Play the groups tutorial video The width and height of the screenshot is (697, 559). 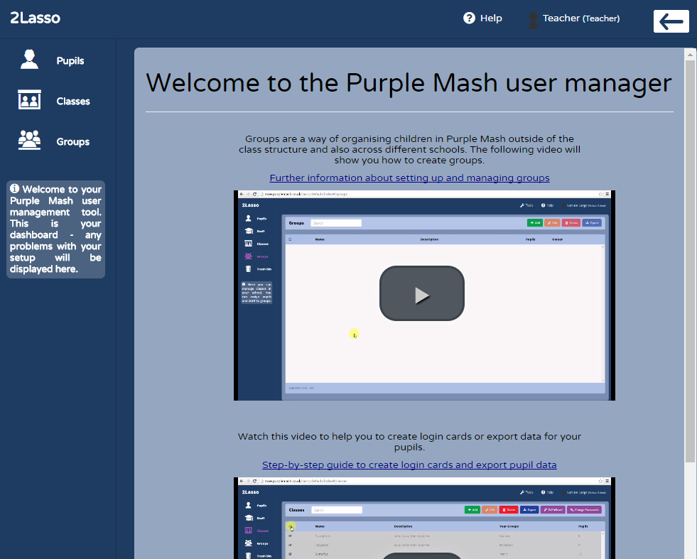(x=422, y=293)
